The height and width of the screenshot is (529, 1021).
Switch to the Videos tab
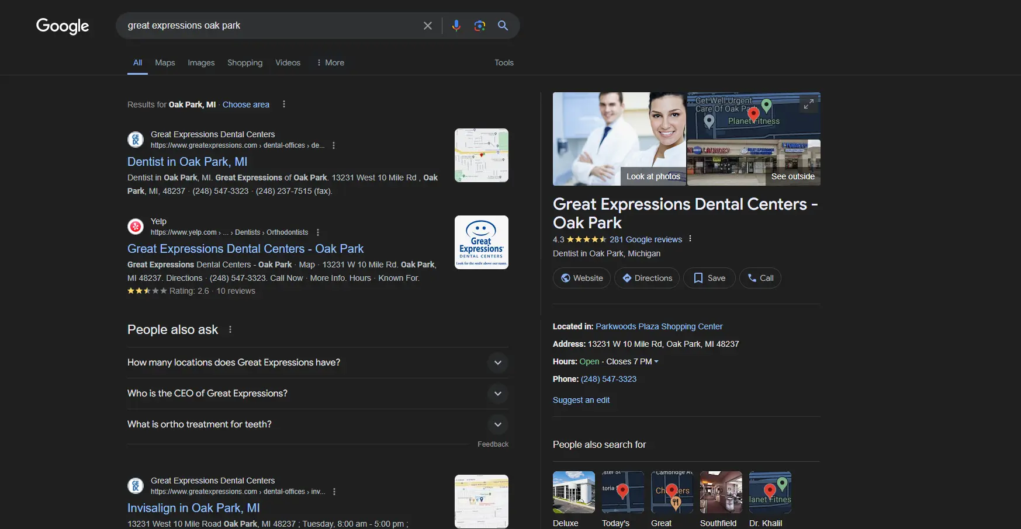point(288,62)
